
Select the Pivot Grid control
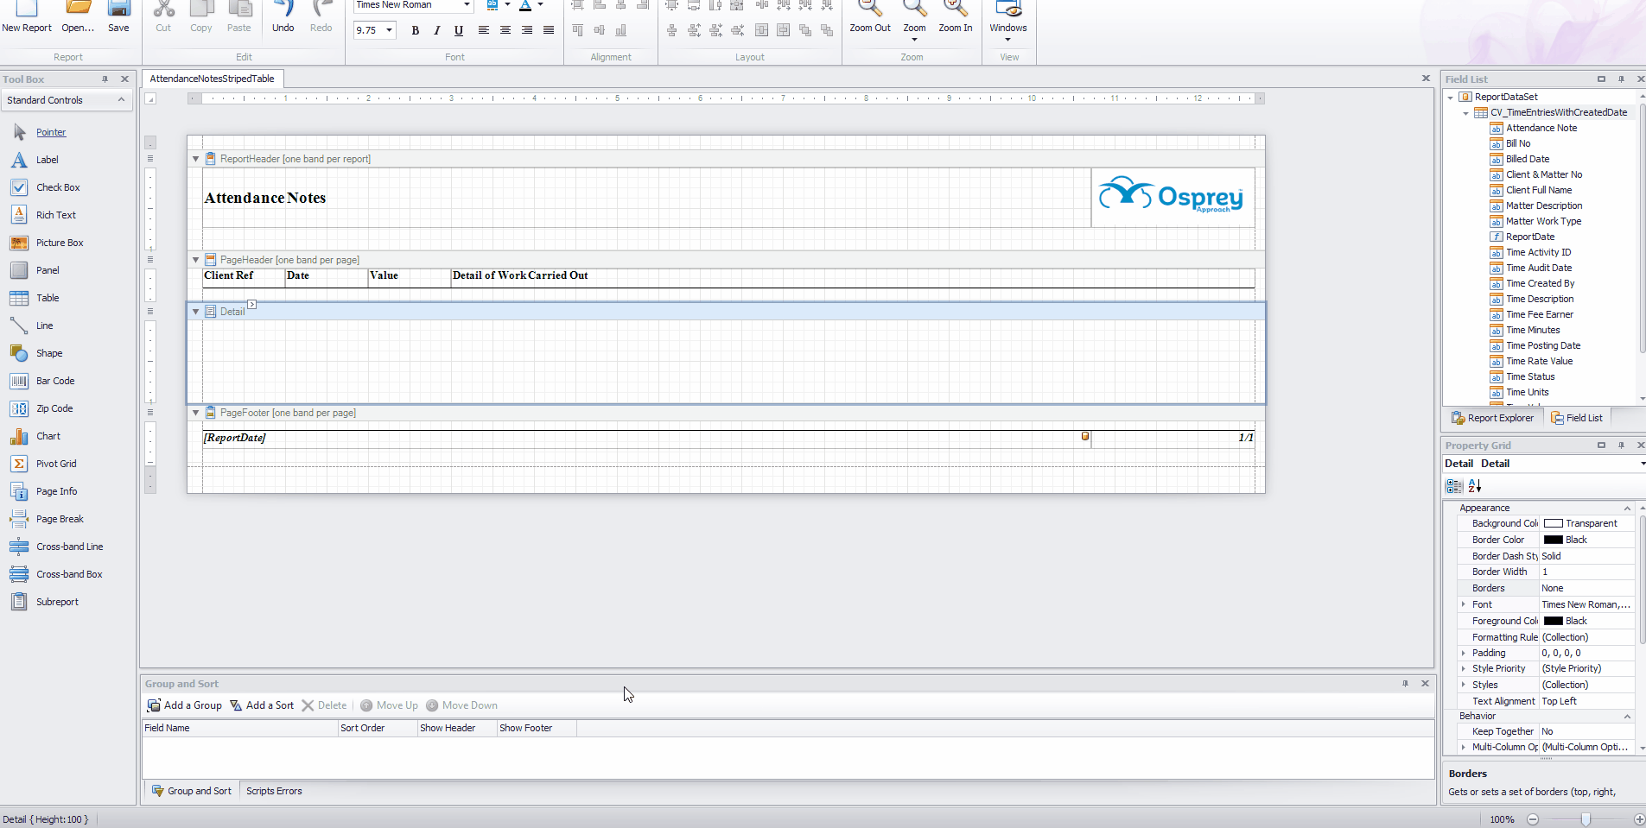tap(56, 464)
